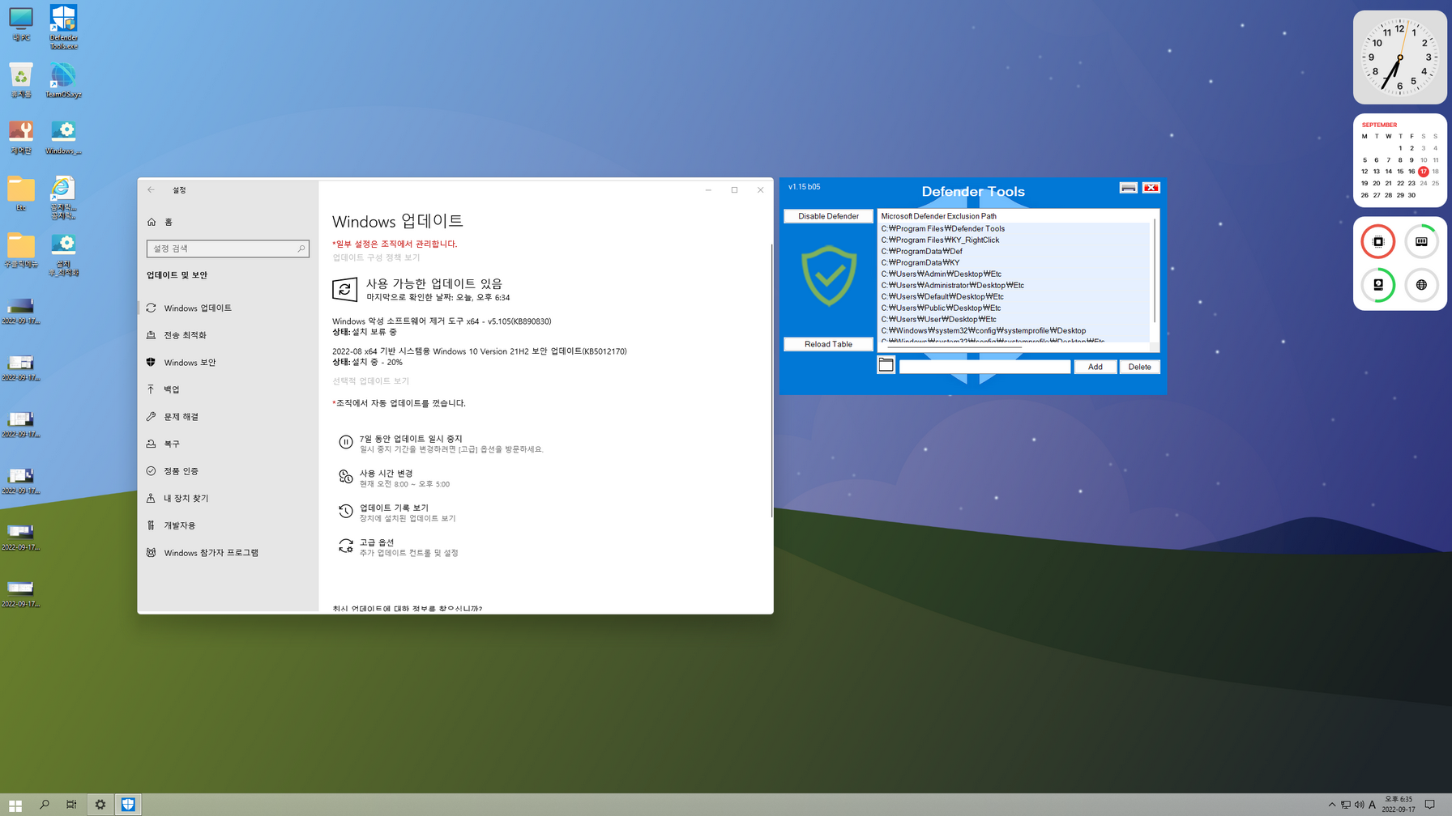Image resolution: width=1452 pixels, height=816 pixels.
Task: Select the Recycle Bin desktop icon
Action: coord(20,81)
